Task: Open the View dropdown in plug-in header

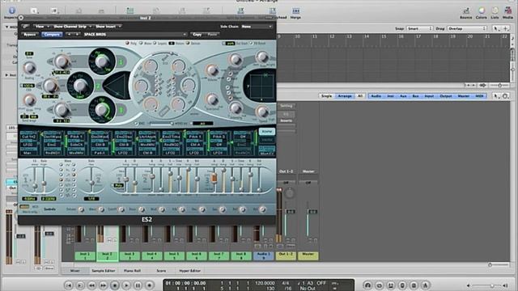Action: (41, 27)
